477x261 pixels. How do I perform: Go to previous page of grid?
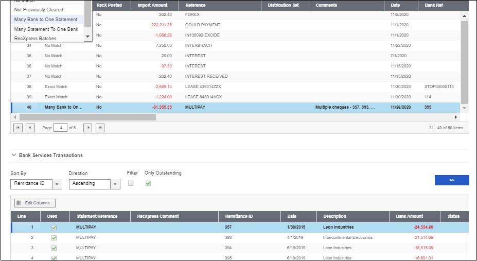30,128
